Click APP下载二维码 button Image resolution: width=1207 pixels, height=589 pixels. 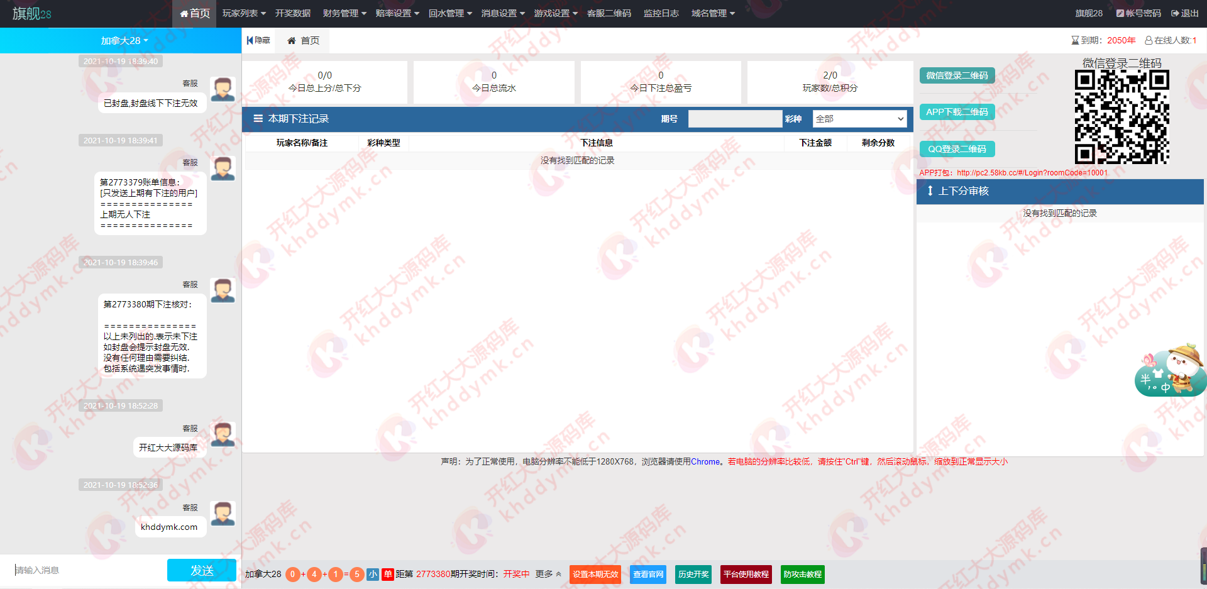pos(957,112)
